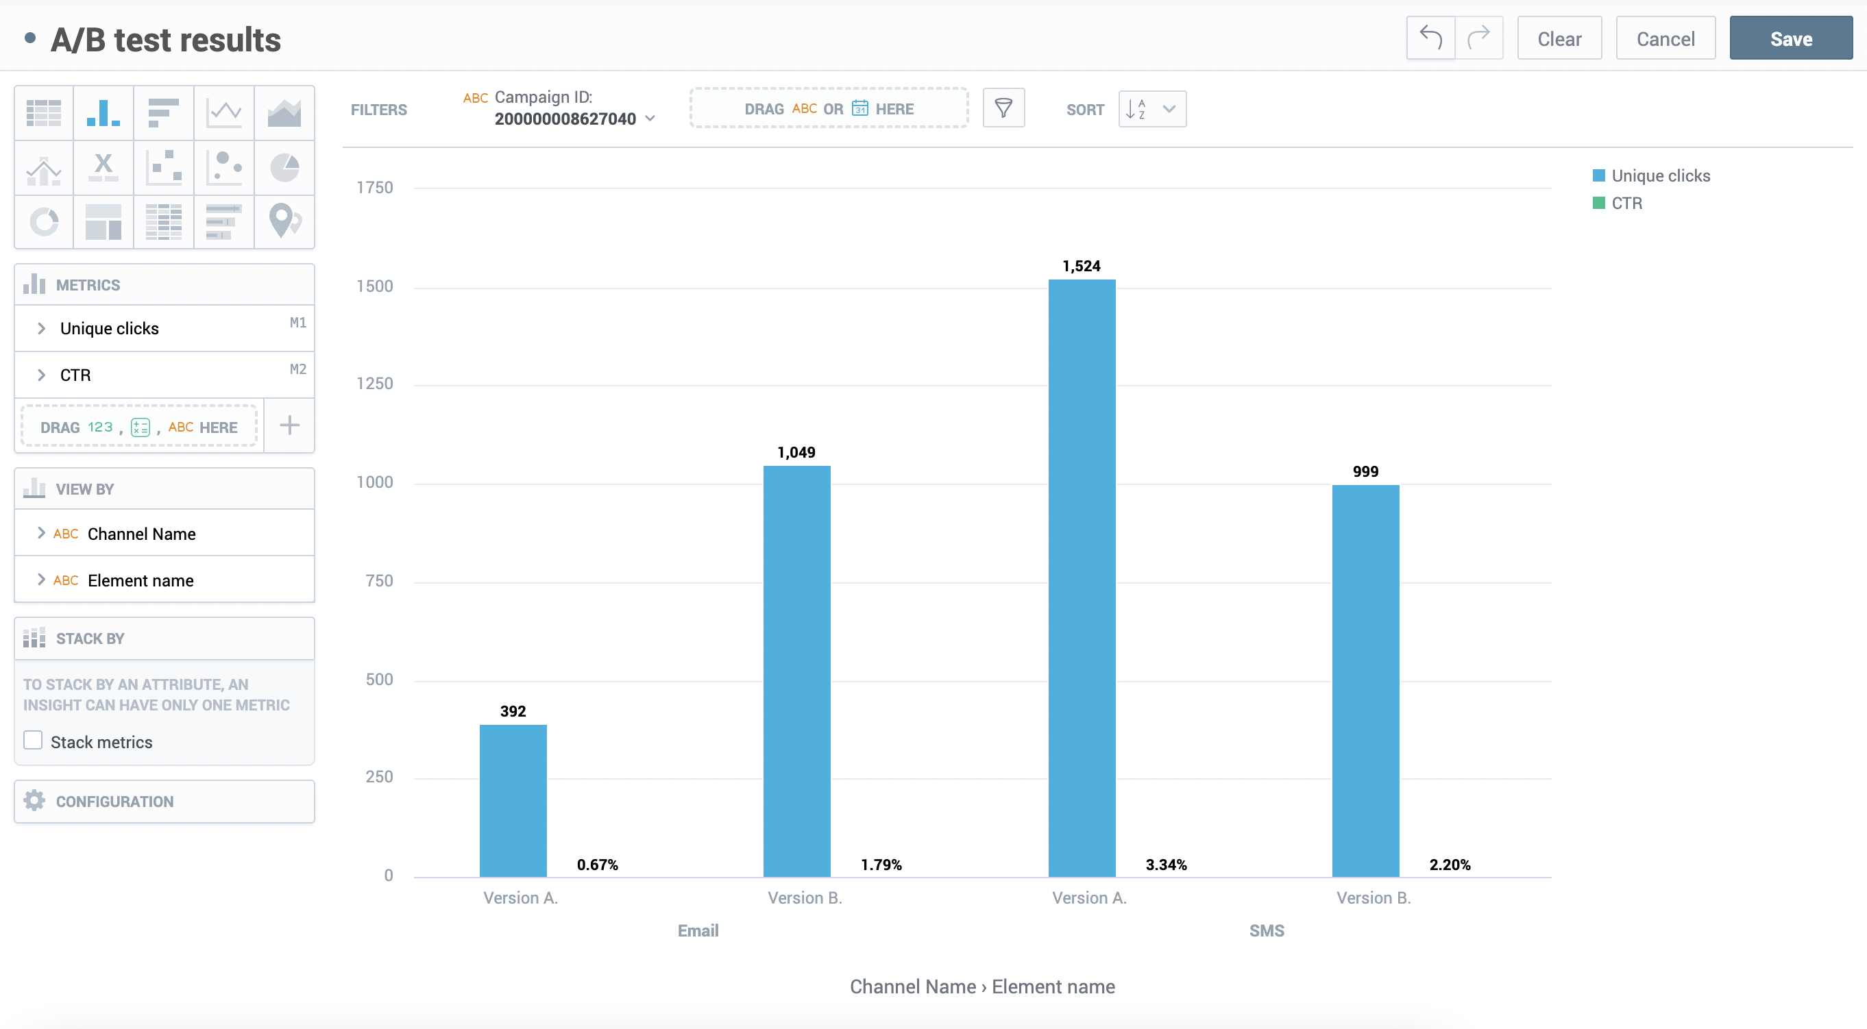Click the add metric plus button
The height and width of the screenshot is (1029, 1867).
289,425
